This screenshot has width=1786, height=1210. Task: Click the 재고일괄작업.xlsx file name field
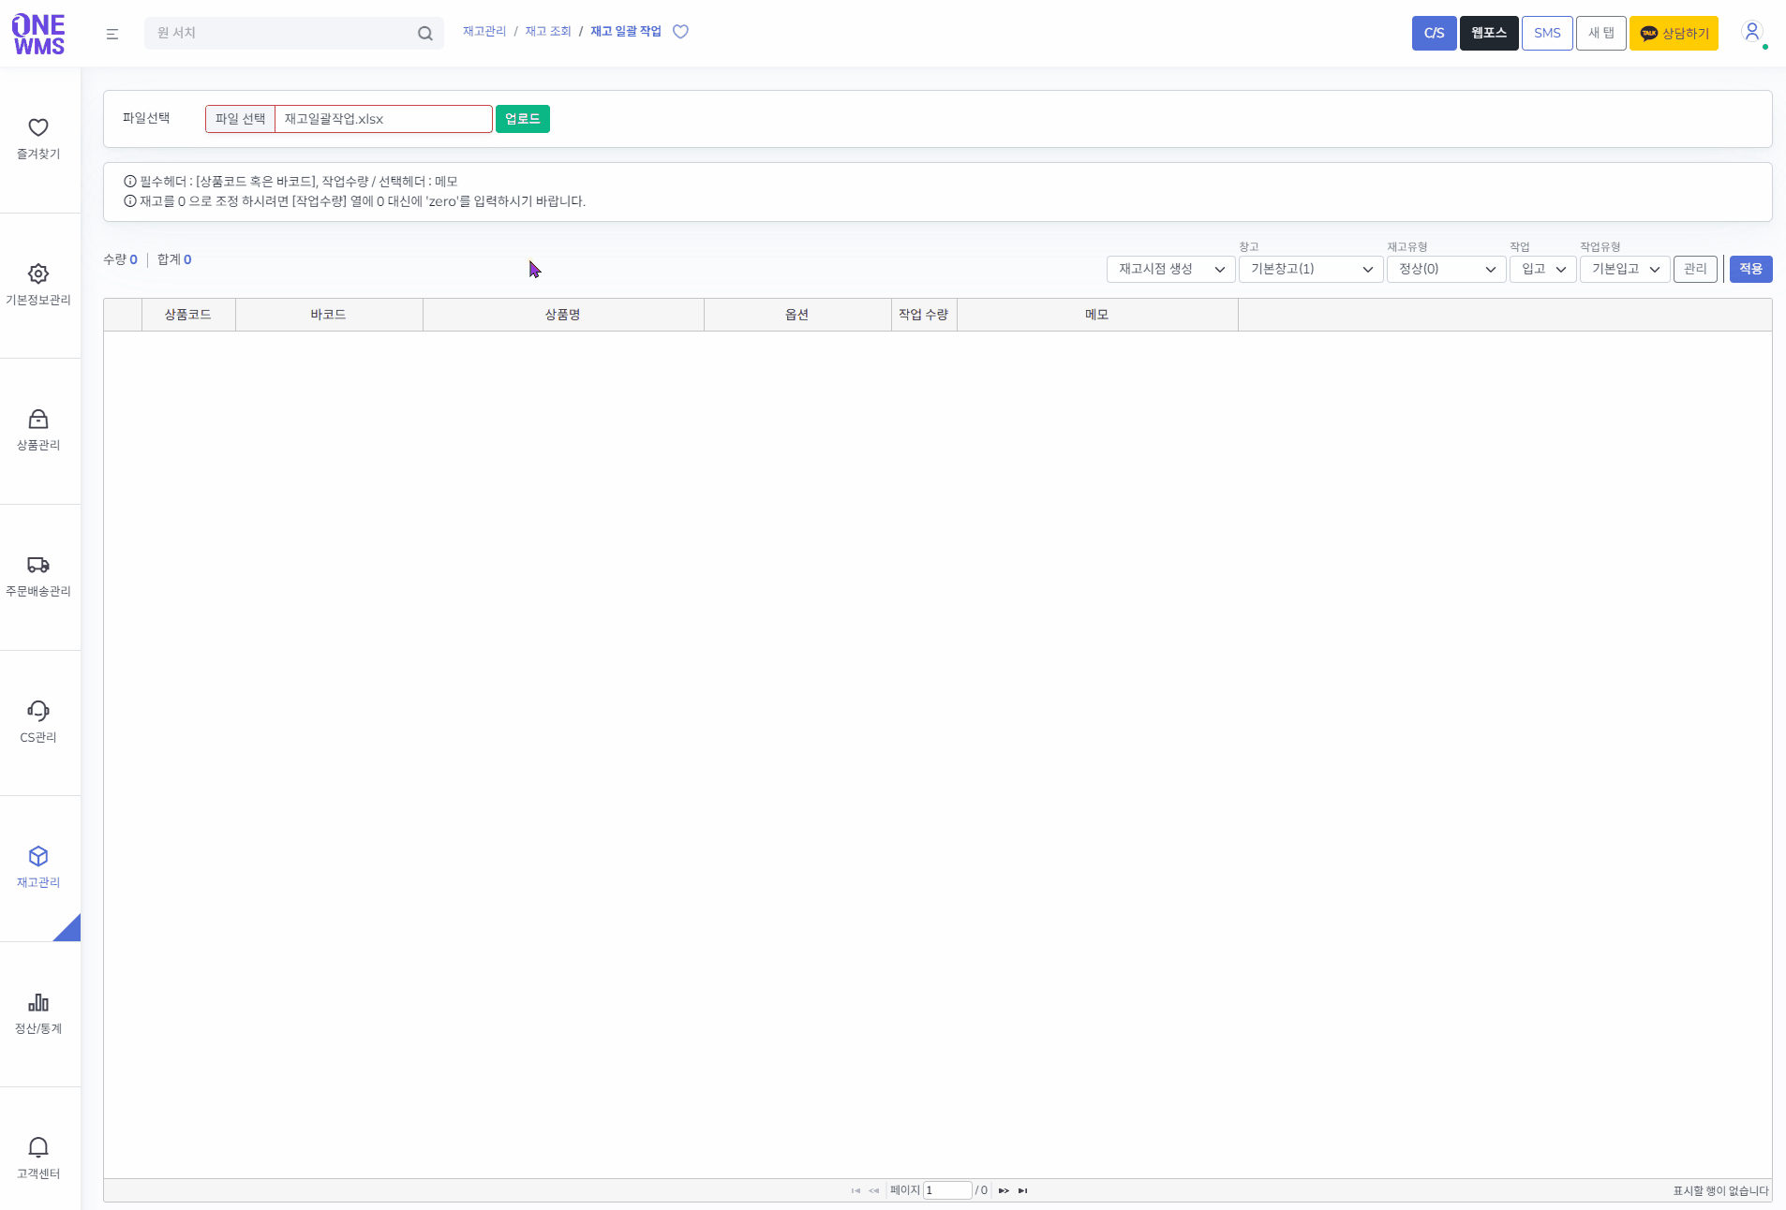pos(383,119)
